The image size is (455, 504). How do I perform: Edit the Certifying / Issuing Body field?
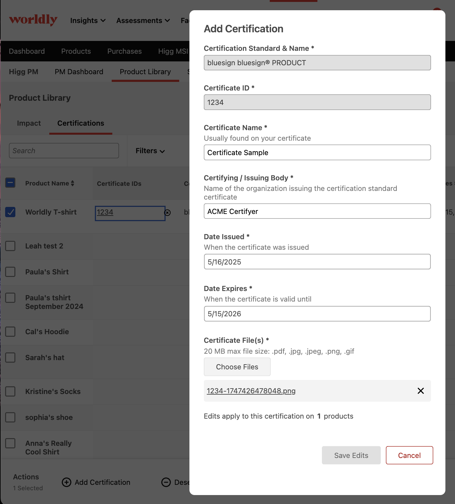[317, 211]
